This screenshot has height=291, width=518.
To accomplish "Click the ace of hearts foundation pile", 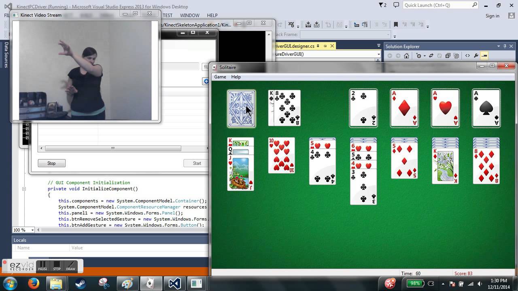I will click(445, 108).
